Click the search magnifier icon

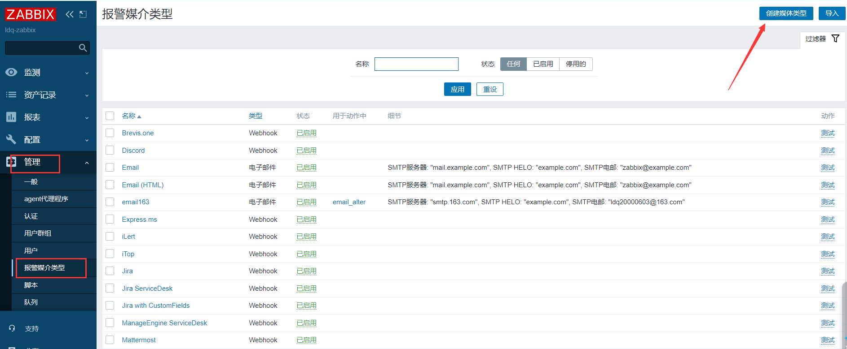point(83,48)
